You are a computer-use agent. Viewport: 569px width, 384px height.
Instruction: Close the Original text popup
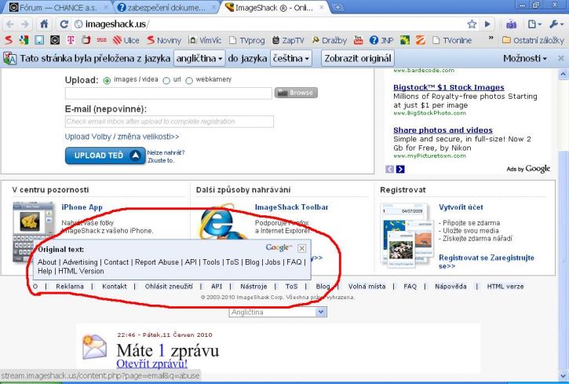point(301,248)
